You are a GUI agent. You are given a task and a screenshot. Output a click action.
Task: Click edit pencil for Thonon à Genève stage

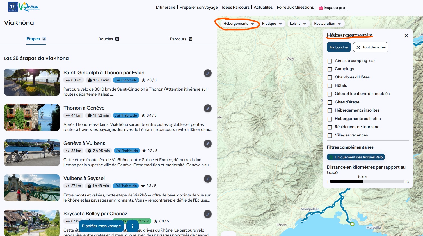[208, 108]
